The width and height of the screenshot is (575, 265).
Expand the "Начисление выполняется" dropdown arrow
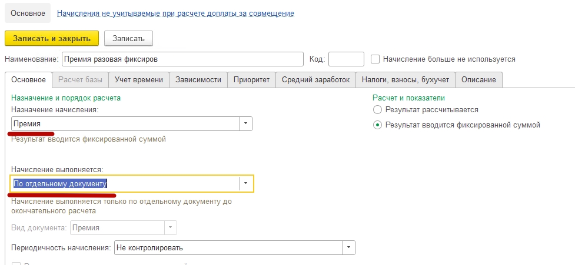pos(246,184)
